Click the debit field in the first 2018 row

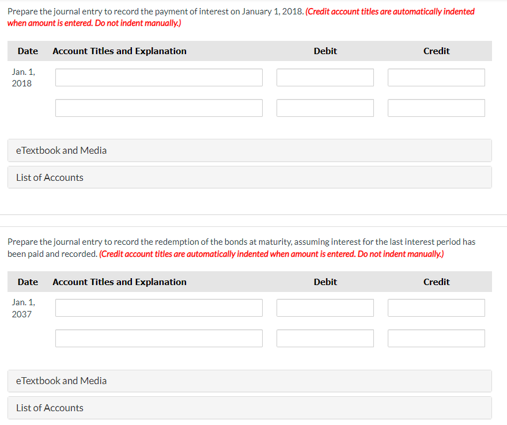tap(325, 77)
